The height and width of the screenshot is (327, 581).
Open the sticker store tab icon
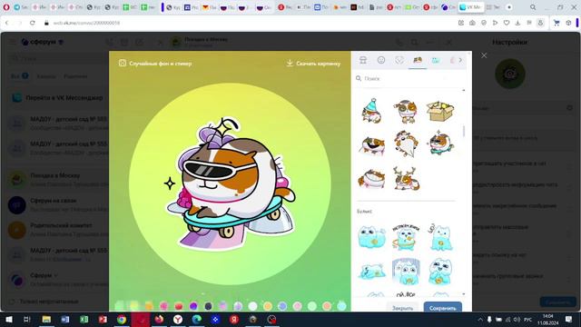(x=363, y=60)
